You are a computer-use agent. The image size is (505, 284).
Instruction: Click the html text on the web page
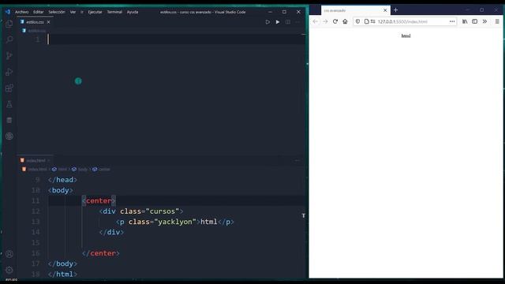[406, 35]
